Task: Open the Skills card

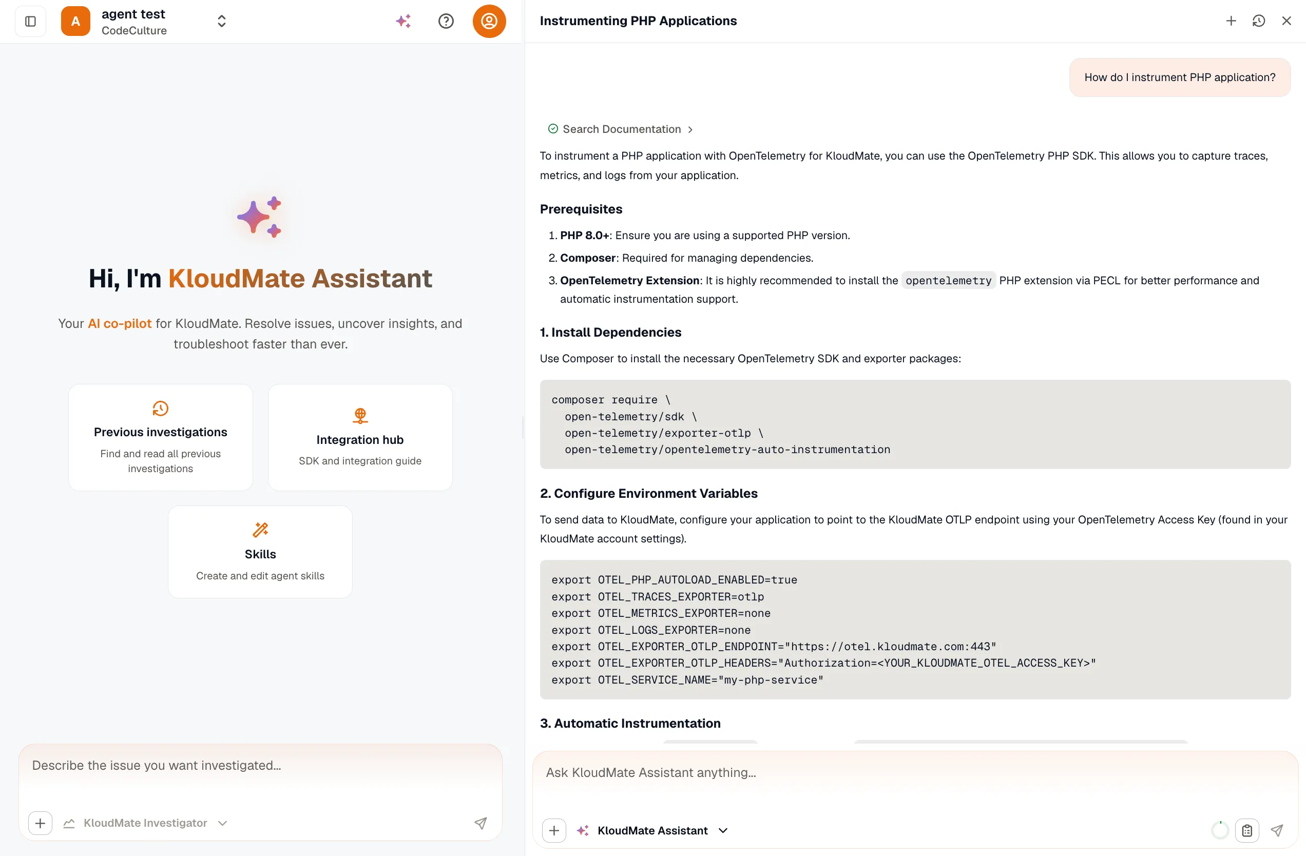Action: pyautogui.click(x=260, y=552)
